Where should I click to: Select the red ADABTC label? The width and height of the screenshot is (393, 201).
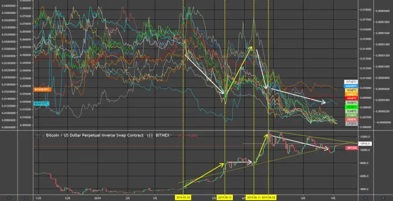[x=352, y=99]
